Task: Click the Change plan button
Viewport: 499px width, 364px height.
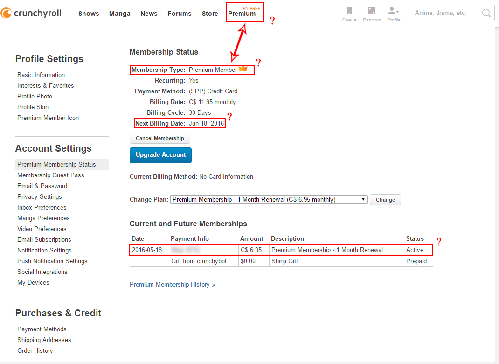Action: point(385,200)
